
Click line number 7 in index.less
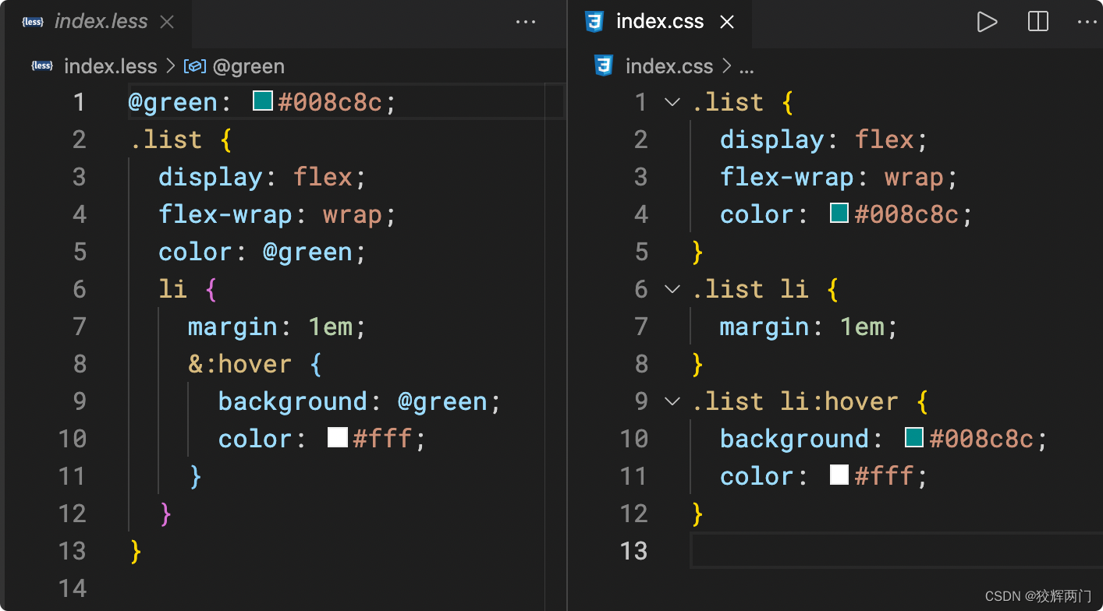(x=79, y=326)
